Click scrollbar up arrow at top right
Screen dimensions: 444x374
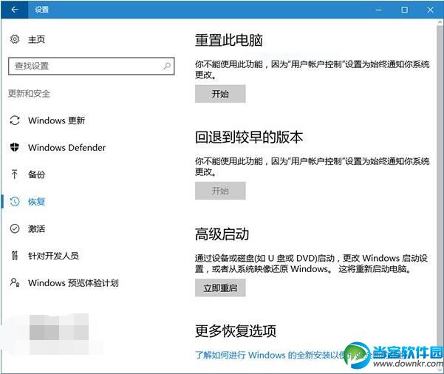click(x=440, y=22)
